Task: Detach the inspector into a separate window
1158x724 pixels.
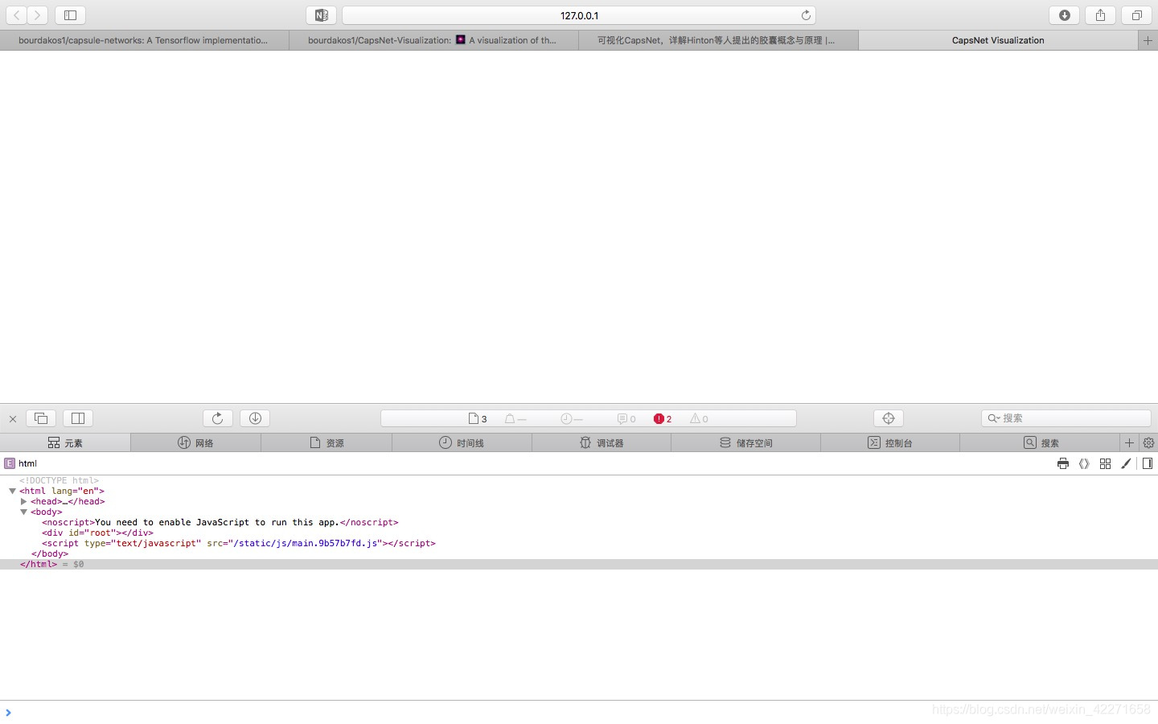Action: click(x=41, y=418)
